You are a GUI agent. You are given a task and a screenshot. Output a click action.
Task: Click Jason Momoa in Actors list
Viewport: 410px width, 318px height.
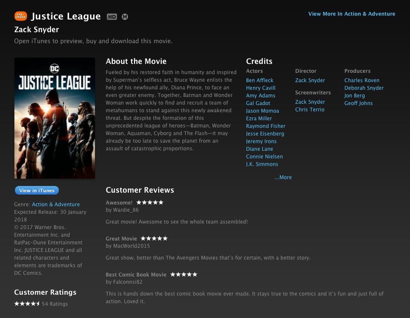[262, 111]
